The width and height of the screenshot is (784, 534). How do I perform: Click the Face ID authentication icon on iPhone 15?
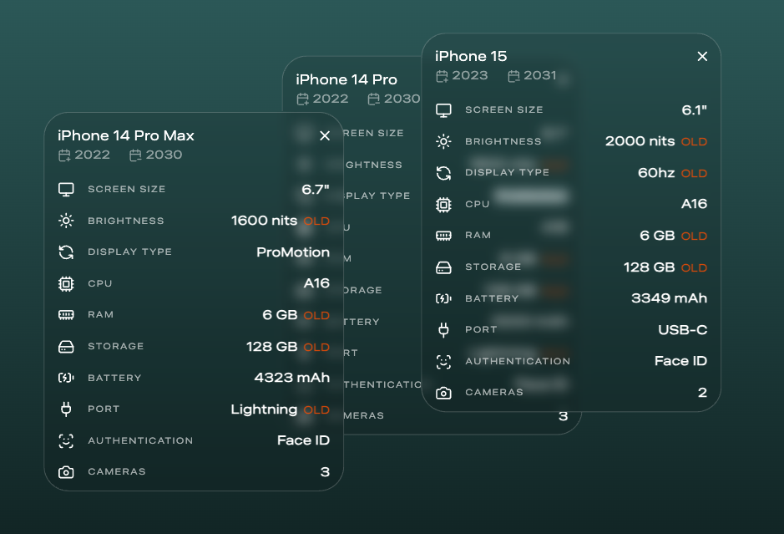pyautogui.click(x=443, y=362)
